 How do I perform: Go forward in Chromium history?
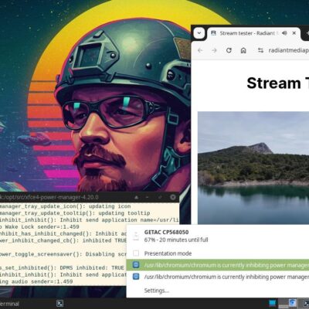click(214, 50)
